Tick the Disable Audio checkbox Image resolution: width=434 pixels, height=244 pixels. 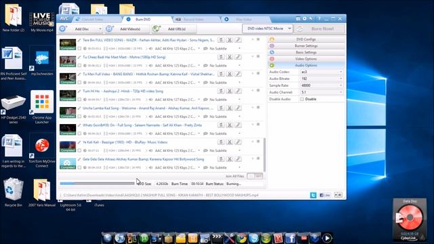302,99
